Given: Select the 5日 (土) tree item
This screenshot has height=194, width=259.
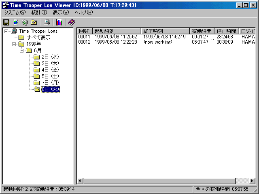Looking at the screenshot, I should (x=50, y=76).
